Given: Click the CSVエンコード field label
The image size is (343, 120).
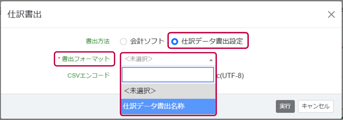Looking at the screenshot, I should [88, 75].
